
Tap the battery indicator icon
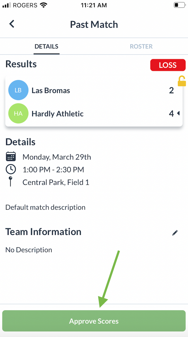coord(179,5)
